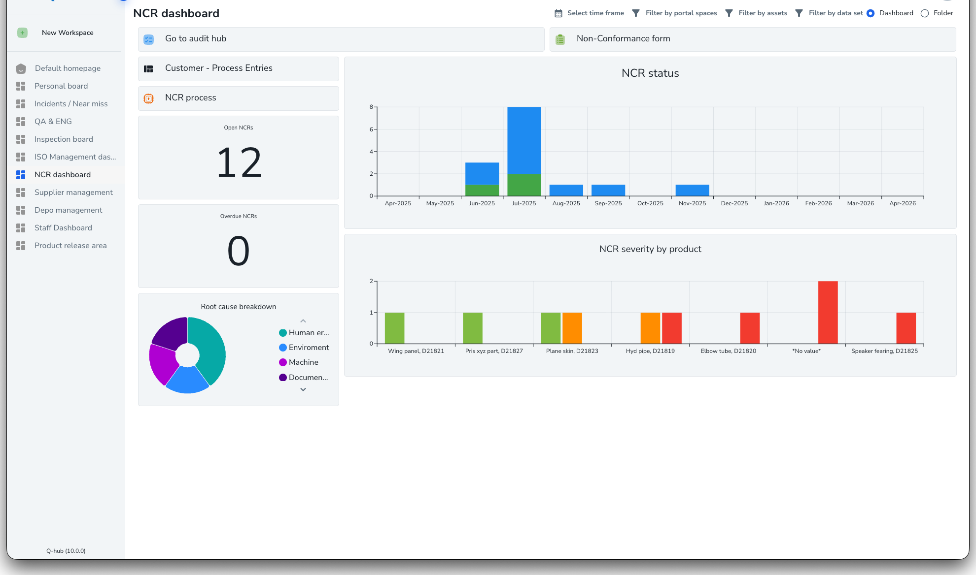Click the funnel icon for Filter by assets
This screenshot has height=575, width=976.
[729, 13]
